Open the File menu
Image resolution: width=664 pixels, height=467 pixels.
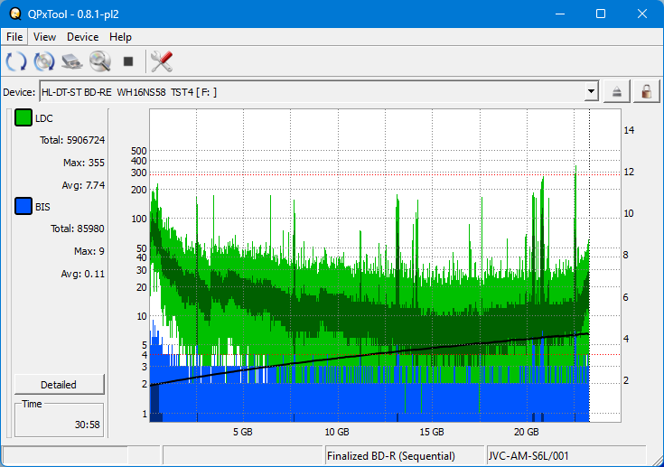pos(14,37)
